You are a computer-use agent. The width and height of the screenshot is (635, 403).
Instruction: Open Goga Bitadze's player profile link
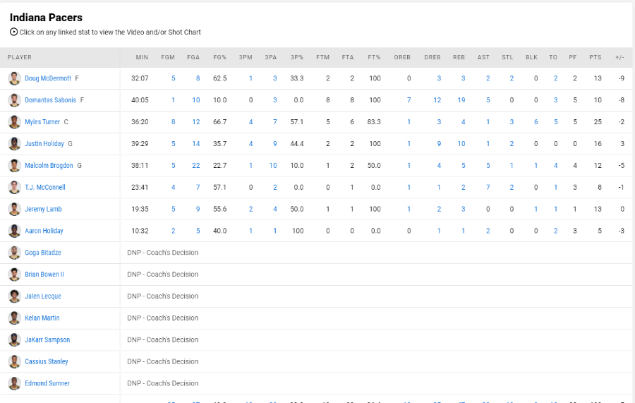pyautogui.click(x=43, y=253)
